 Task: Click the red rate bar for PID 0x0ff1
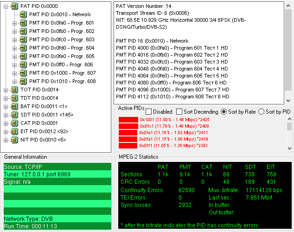128,146
